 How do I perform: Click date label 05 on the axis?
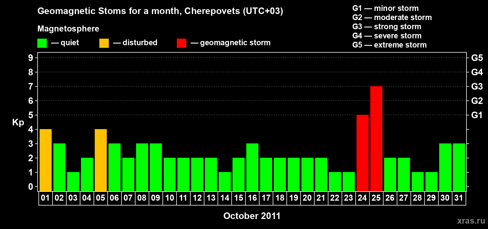[100, 198]
